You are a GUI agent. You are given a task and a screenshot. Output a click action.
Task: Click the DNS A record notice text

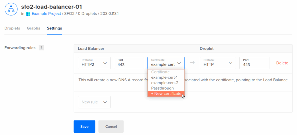coord(183,80)
